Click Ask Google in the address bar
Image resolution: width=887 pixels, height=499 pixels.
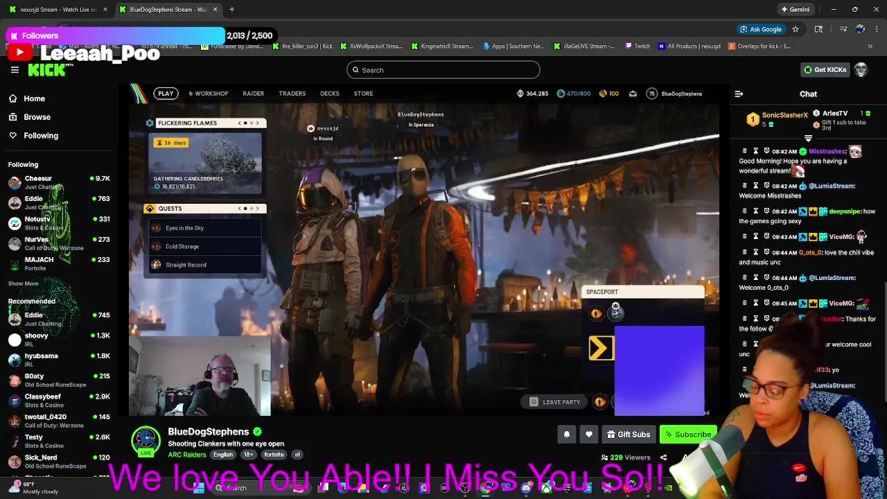[x=760, y=29]
